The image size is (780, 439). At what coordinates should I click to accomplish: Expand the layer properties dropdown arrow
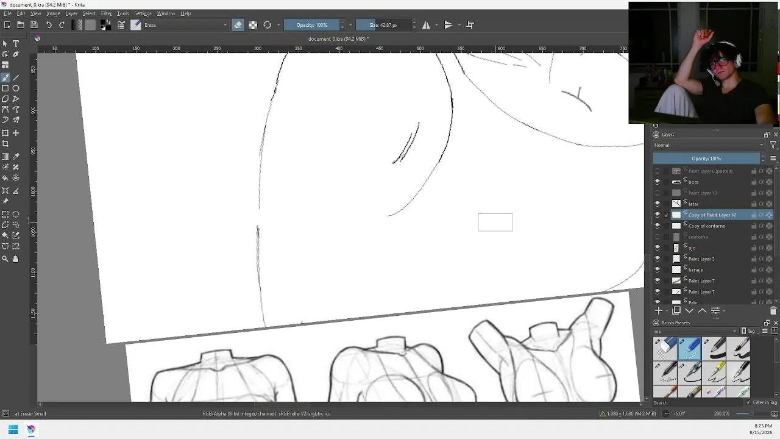pyautogui.click(x=725, y=311)
